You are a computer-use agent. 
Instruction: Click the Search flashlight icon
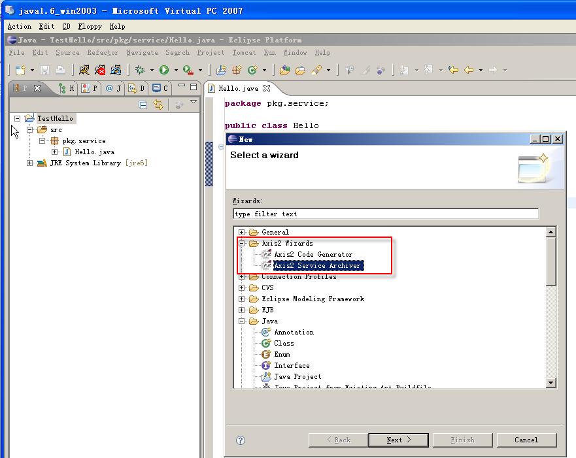point(316,70)
